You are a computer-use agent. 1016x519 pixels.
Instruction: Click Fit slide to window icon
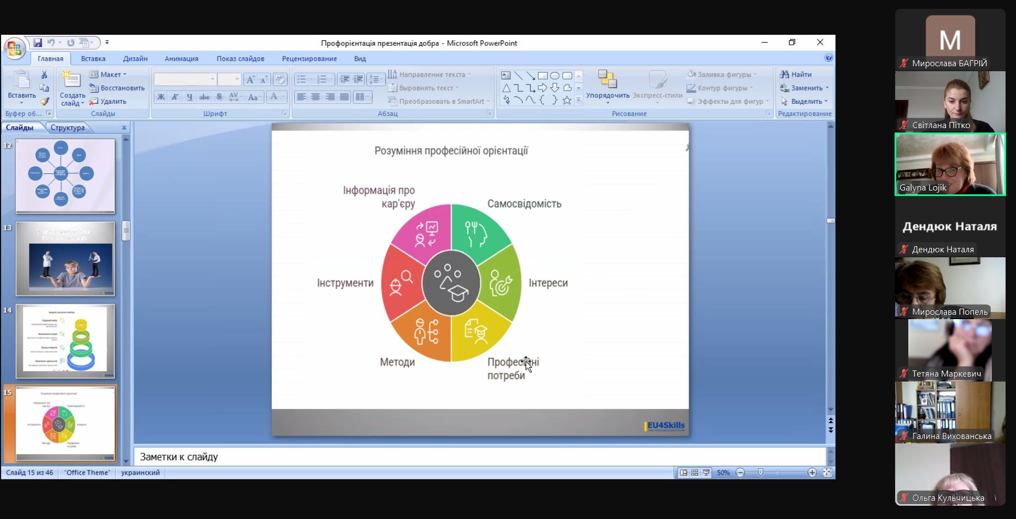[x=827, y=473]
